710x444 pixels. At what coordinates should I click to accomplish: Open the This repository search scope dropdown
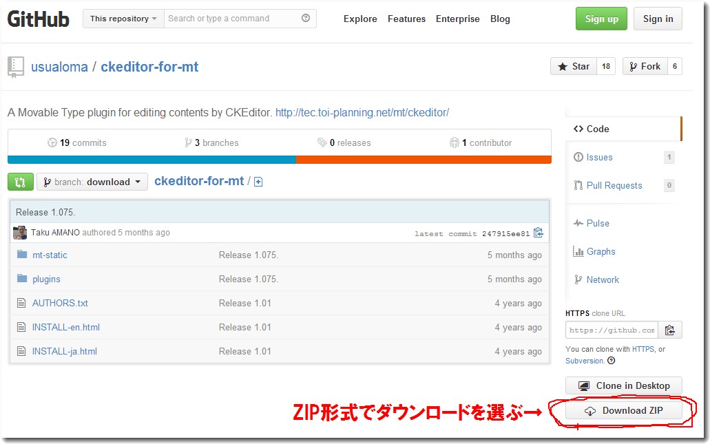pos(123,19)
